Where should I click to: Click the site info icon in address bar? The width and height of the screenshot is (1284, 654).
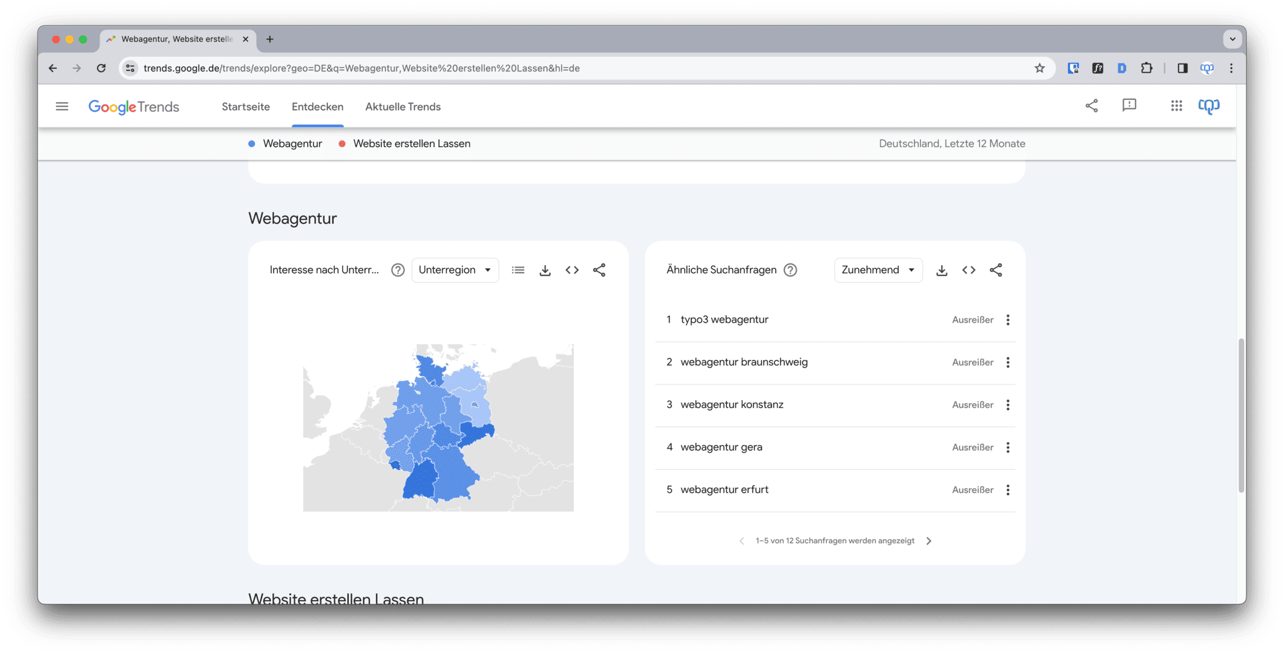[x=130, y=68]
